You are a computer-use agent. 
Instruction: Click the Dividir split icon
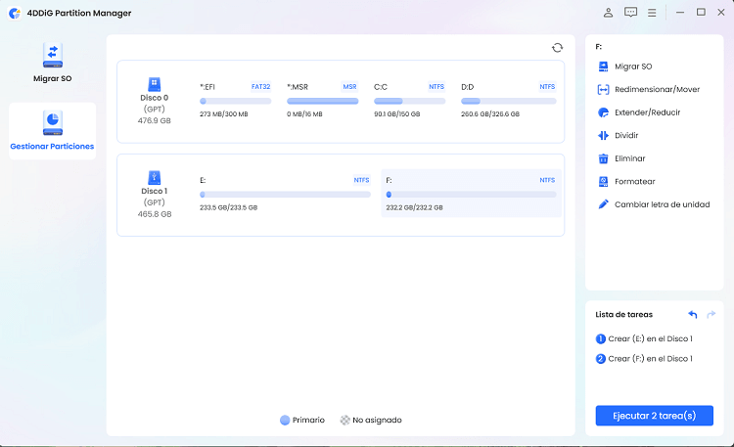pos(603,135)
